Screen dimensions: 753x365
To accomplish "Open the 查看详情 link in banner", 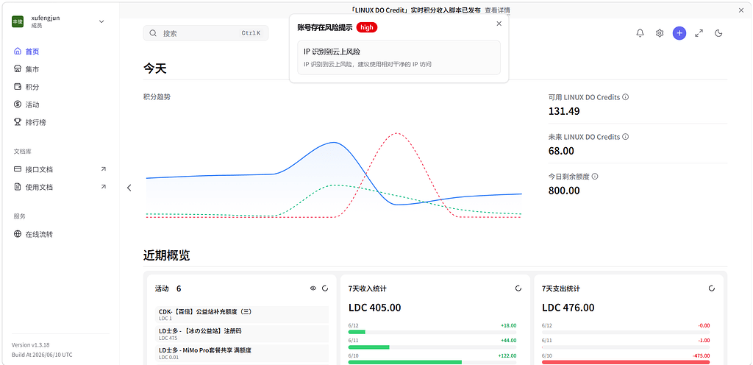I will pyautogui.click(x=498, y=10).
